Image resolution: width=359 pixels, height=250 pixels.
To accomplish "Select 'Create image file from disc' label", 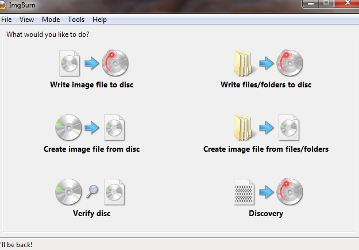I will (91, 149).
